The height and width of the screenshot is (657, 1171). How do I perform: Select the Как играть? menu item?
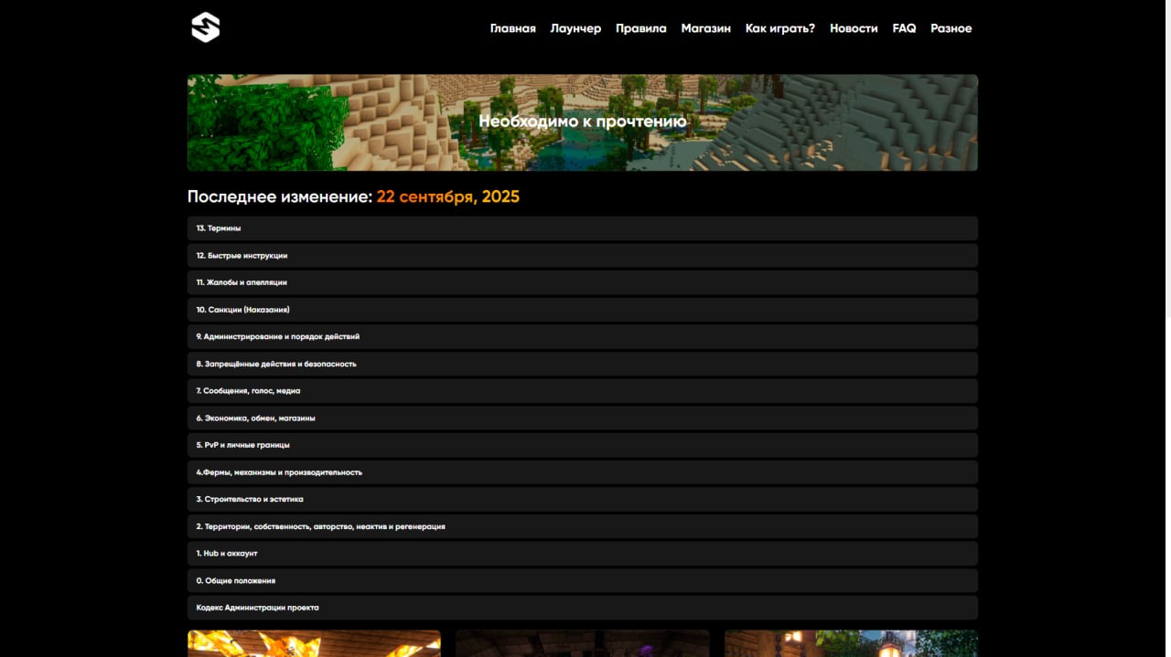point(779,28)
